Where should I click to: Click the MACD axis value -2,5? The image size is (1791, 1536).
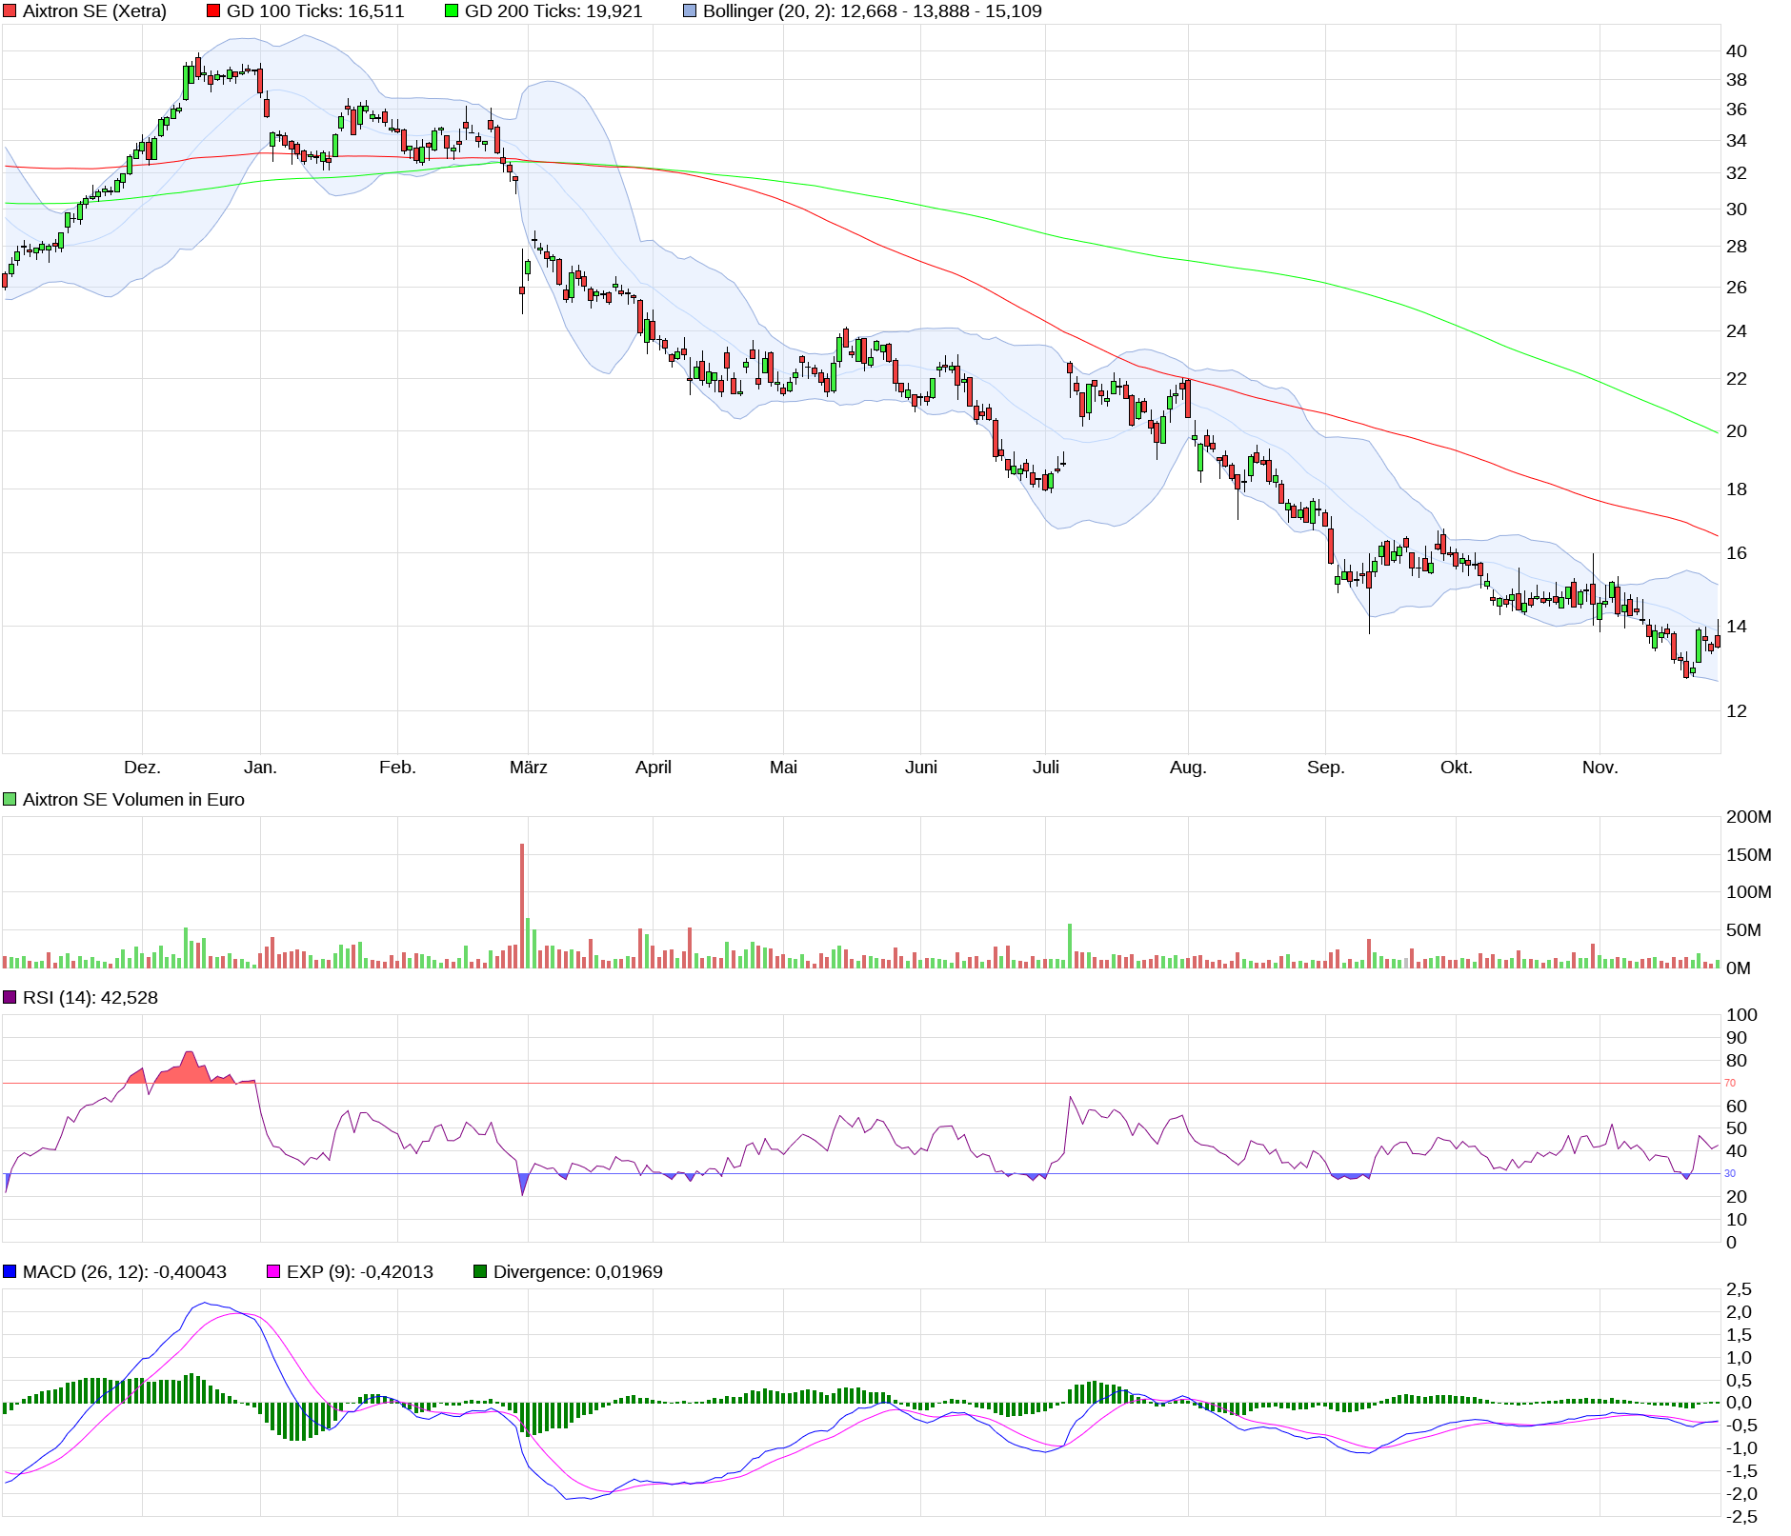coord(1741,1517)
